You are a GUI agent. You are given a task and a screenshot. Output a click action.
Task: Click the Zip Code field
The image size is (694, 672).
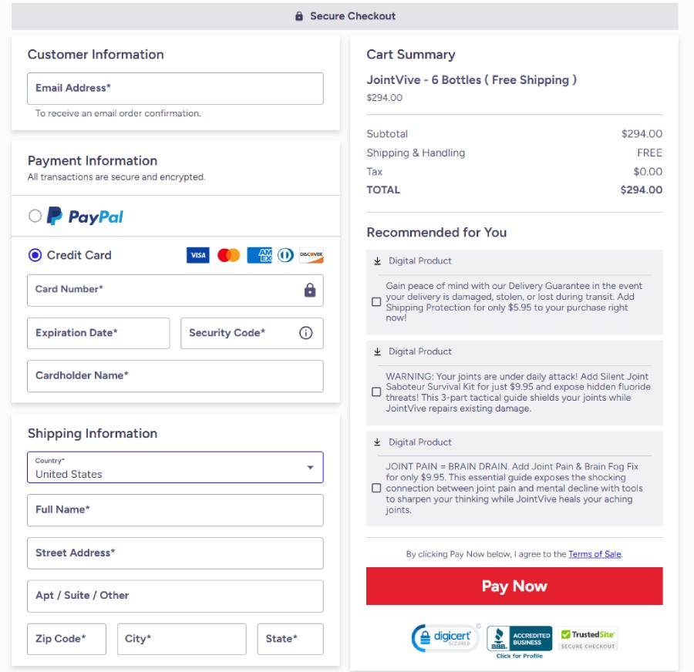pyautogui.click(x=66, y=639)
